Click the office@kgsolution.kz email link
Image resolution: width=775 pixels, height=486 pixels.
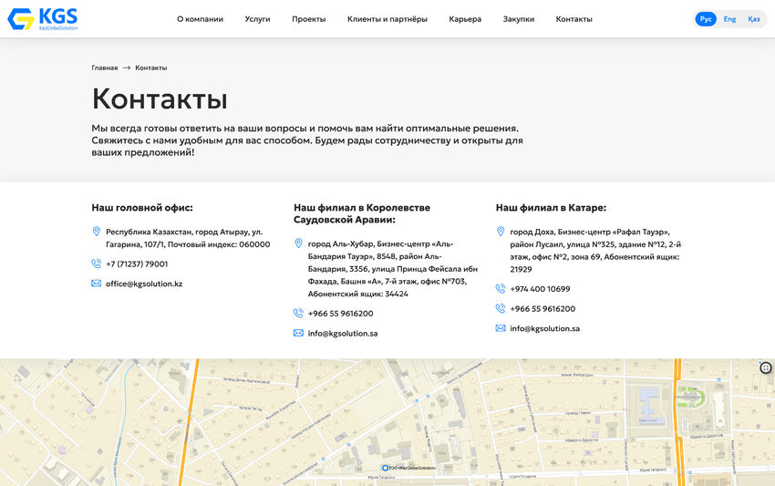tap(144, 284)
